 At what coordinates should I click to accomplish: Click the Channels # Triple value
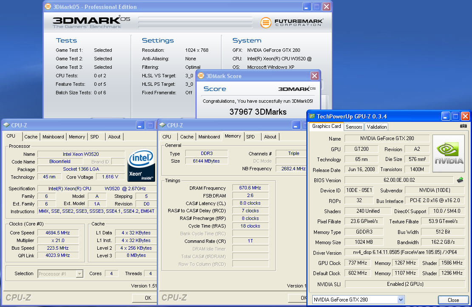point(292,153)
